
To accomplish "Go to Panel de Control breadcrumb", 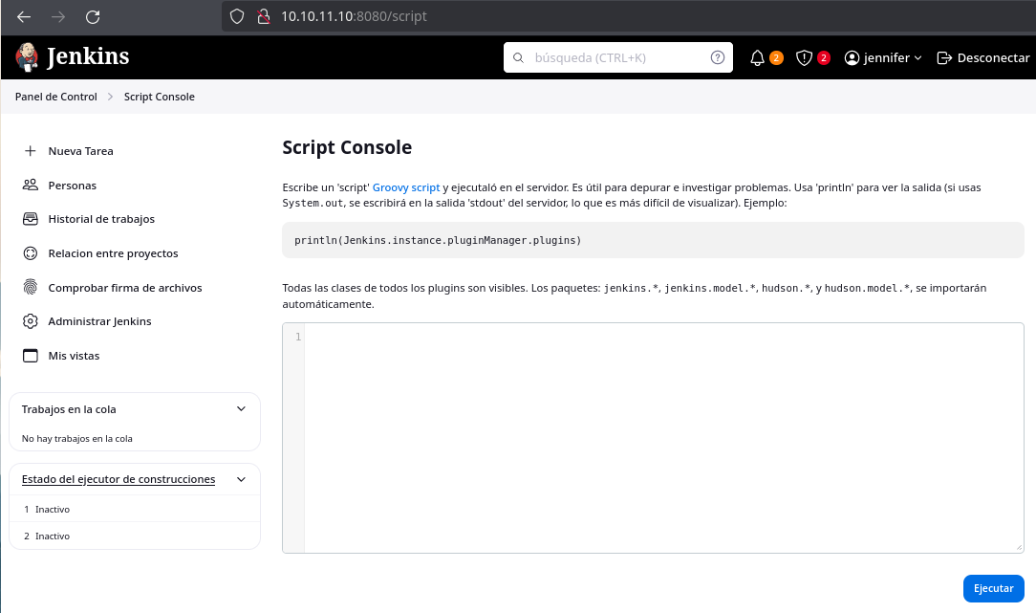I will pyautogui.click(x=56, y=97).
